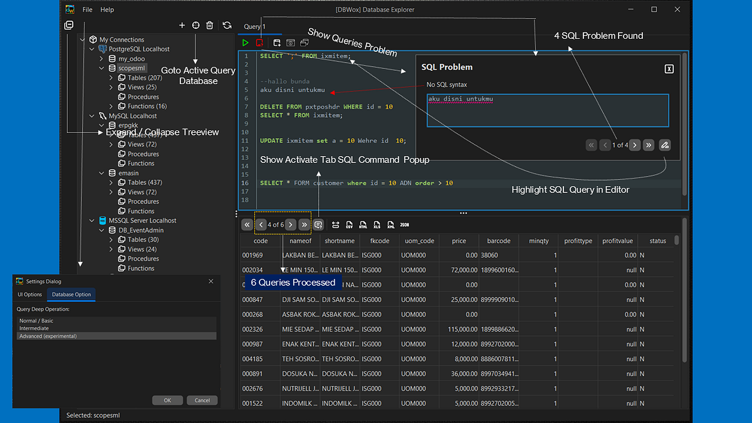Screen dimensions: 752x423
Task: Expand the my_odoo database node
Action: point(102,58)
